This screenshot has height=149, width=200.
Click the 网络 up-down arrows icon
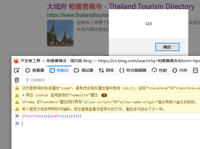(101, 70)
